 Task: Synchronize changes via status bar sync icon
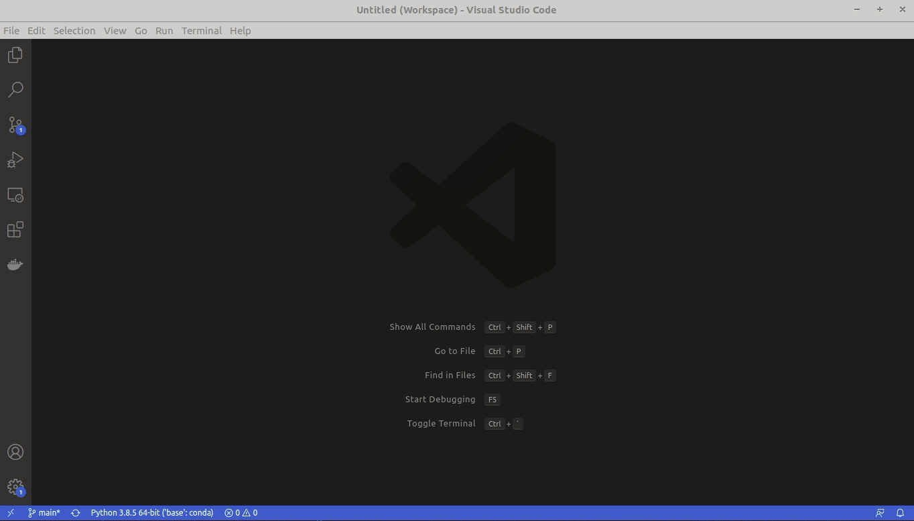(76, 513)
